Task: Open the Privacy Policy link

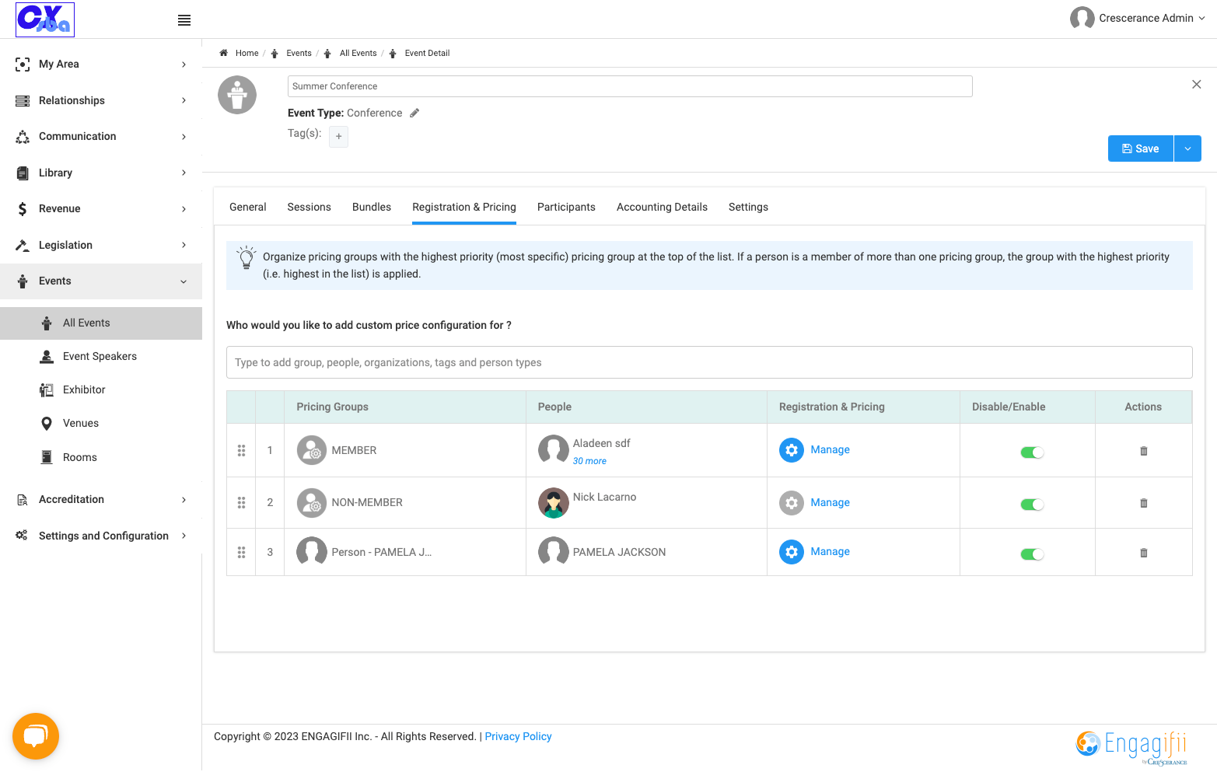Action: 518,736
